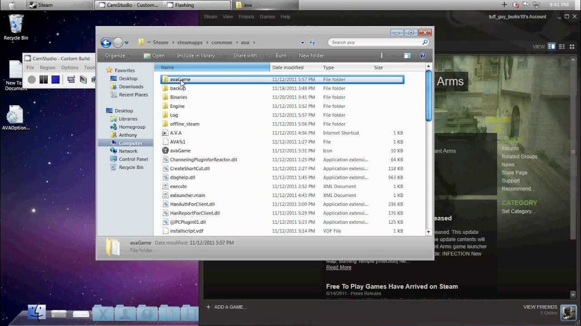Open CamStudio Options menu
Image resolution: width=581 pixels, height=326 pixels.
point(69,67)
